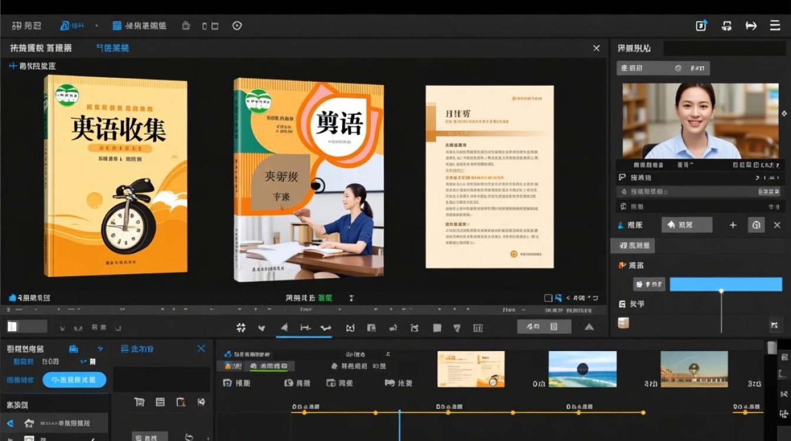
Task: Activate the currently underlined cut tool in the toolbar
Action: pos(304,327)
